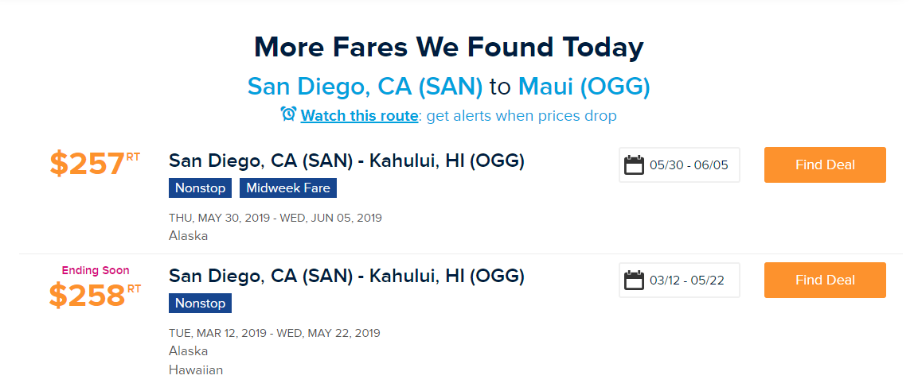Click the Thu, May 30 - Wed, Jun 05 dates
918x387 pixels.
(275, 218)
